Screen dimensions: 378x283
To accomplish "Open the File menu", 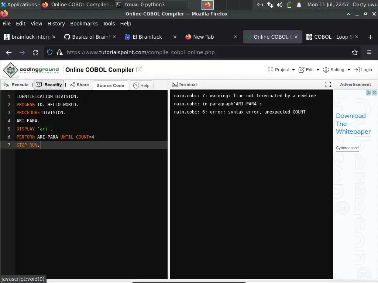I will point(7,24).
